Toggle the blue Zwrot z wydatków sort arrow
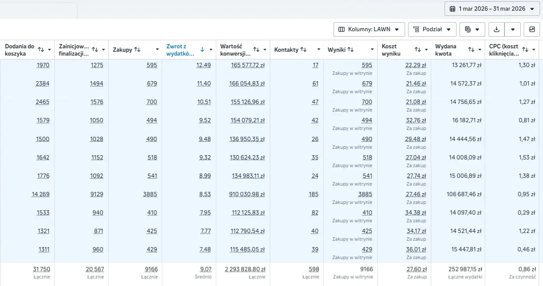Screen dimensions: 543x286 [x=202, y=50]
